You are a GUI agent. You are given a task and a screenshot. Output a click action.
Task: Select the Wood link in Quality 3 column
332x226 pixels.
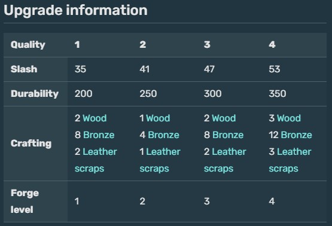(224, 118)
